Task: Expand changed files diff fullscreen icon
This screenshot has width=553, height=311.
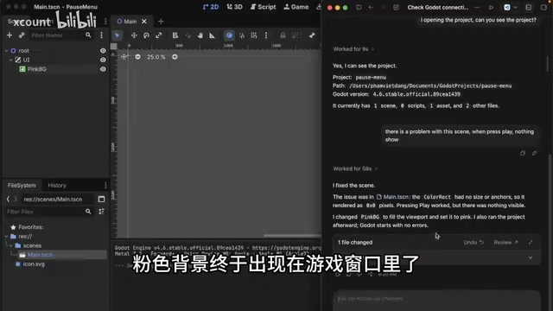Action: tap(531, 242)
